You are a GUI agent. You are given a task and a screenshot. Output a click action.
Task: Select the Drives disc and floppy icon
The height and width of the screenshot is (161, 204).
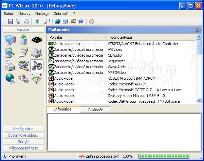[37, 53]
